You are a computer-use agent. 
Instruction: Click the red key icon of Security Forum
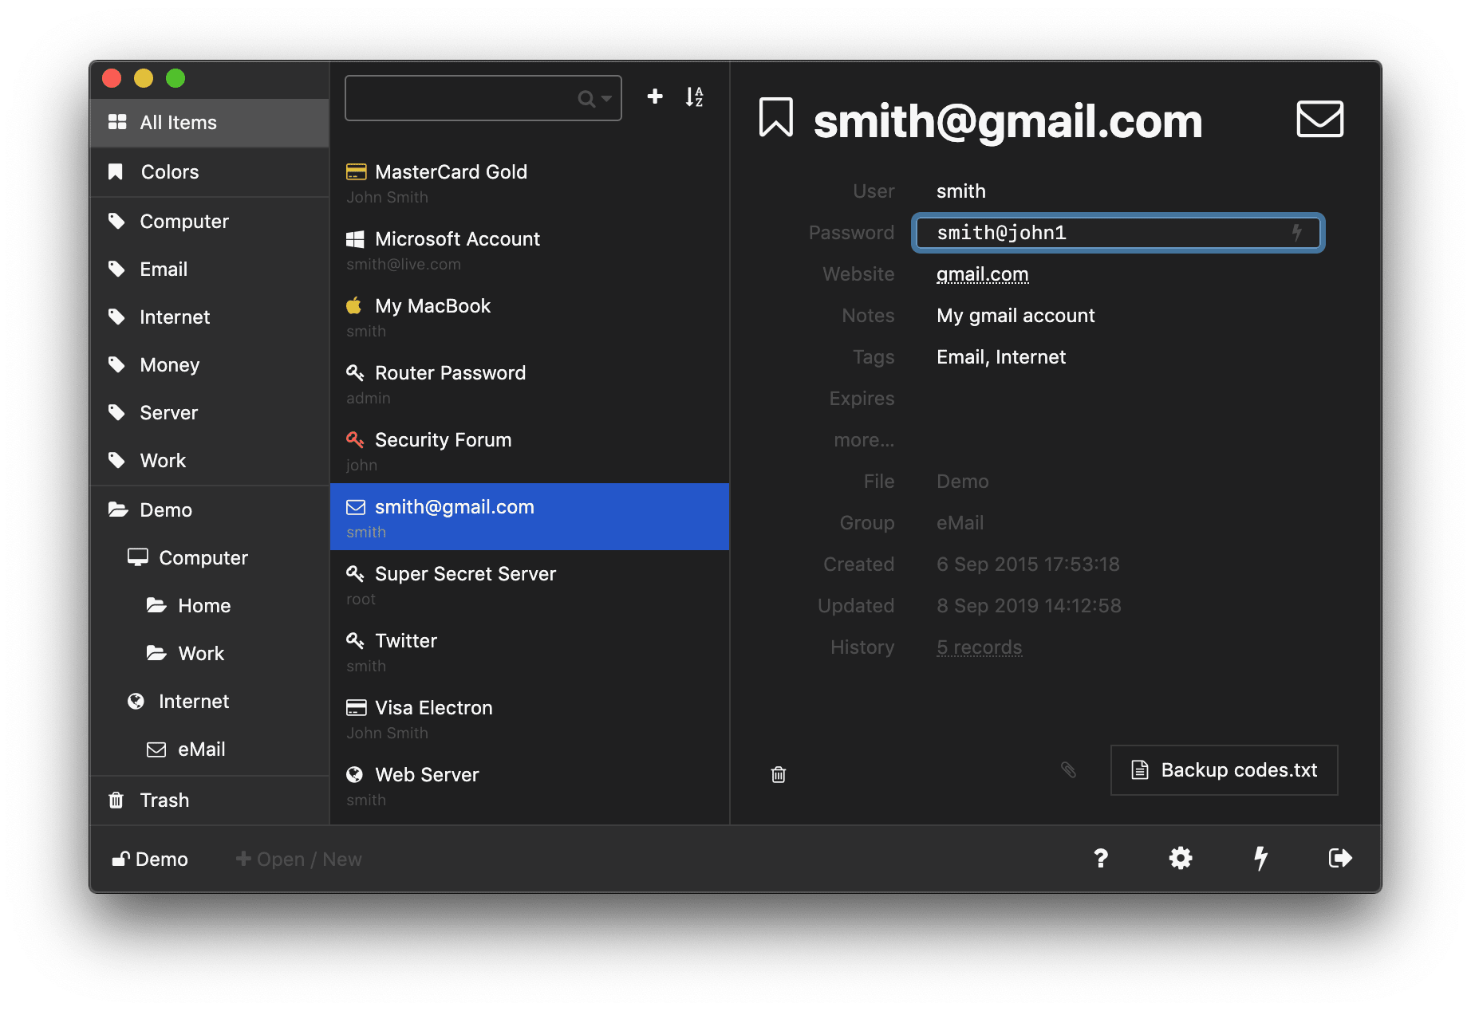click(355, 439)
